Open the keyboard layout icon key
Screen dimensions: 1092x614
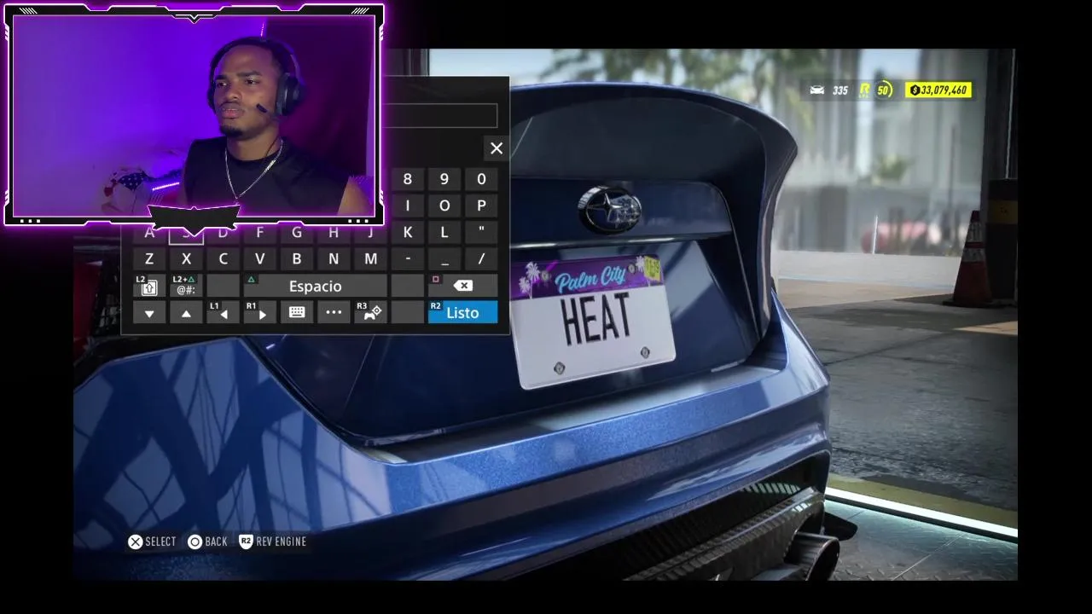(x=297, y=313)
